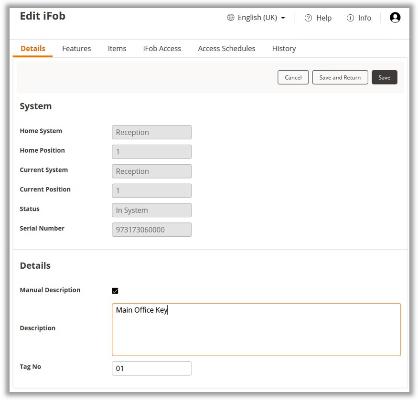Open the Items tab
This screenshot has height=400, width=418.
click(x=117, y=49)
